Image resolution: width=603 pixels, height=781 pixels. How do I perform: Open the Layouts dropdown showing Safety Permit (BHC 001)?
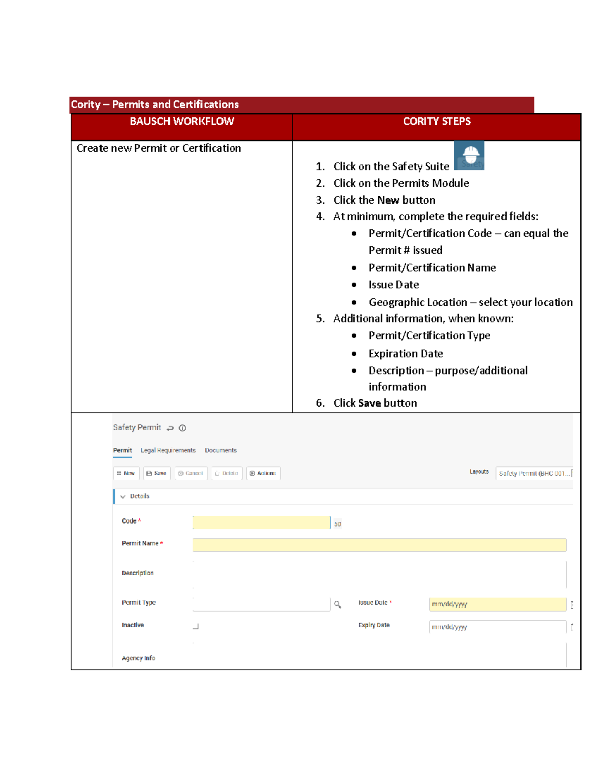point(534,473)
